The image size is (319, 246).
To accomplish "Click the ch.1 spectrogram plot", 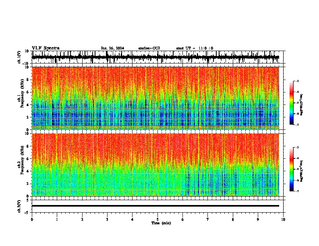I will (155, 98).
